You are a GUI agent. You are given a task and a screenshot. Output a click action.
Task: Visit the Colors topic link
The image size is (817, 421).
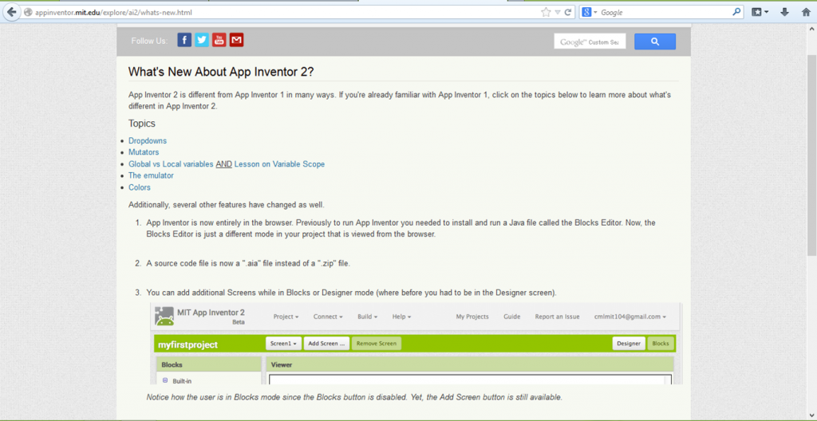tap(140, 187)
